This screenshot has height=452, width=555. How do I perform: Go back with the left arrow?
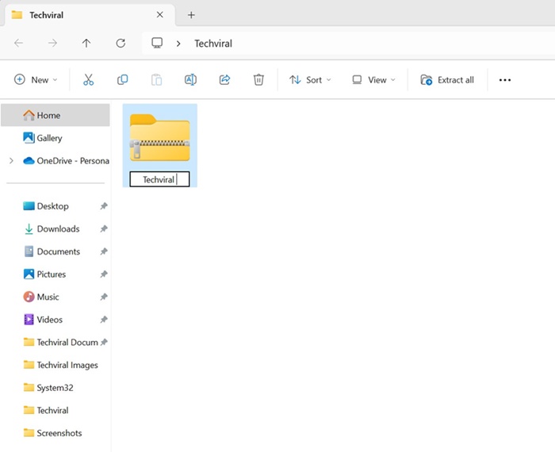click(18, 43)
